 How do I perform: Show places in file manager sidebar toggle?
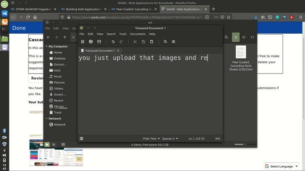coord(47,144)
